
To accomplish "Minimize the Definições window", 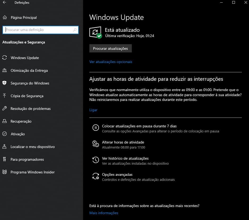I will pos(221,2).
